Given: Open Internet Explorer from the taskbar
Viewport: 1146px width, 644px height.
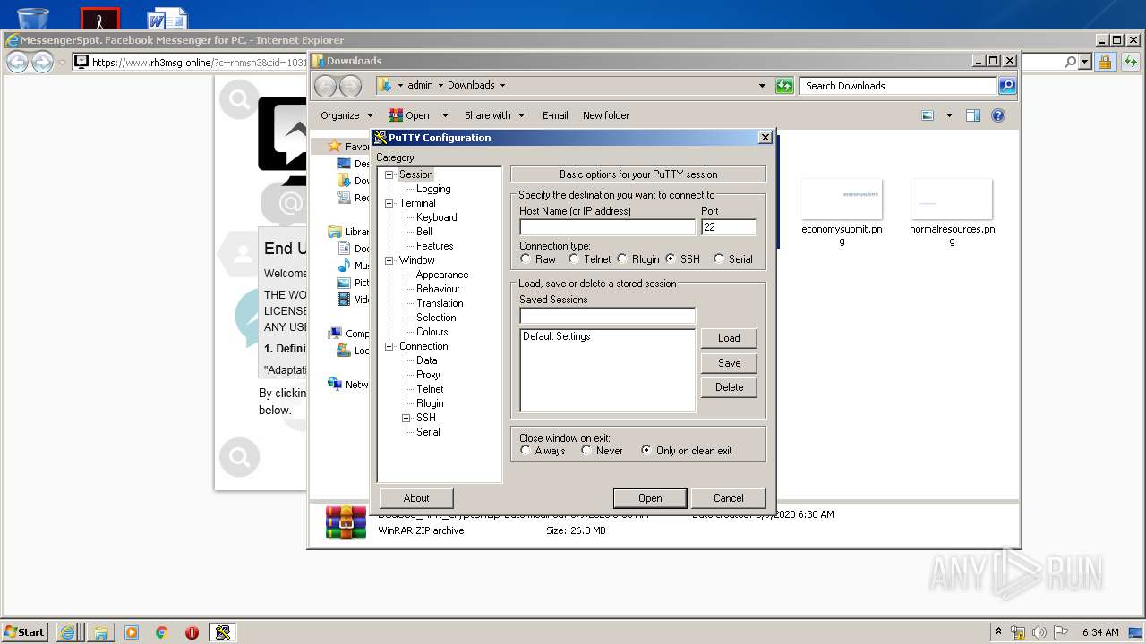Looking at the screenshot, I should pos(68,632).
